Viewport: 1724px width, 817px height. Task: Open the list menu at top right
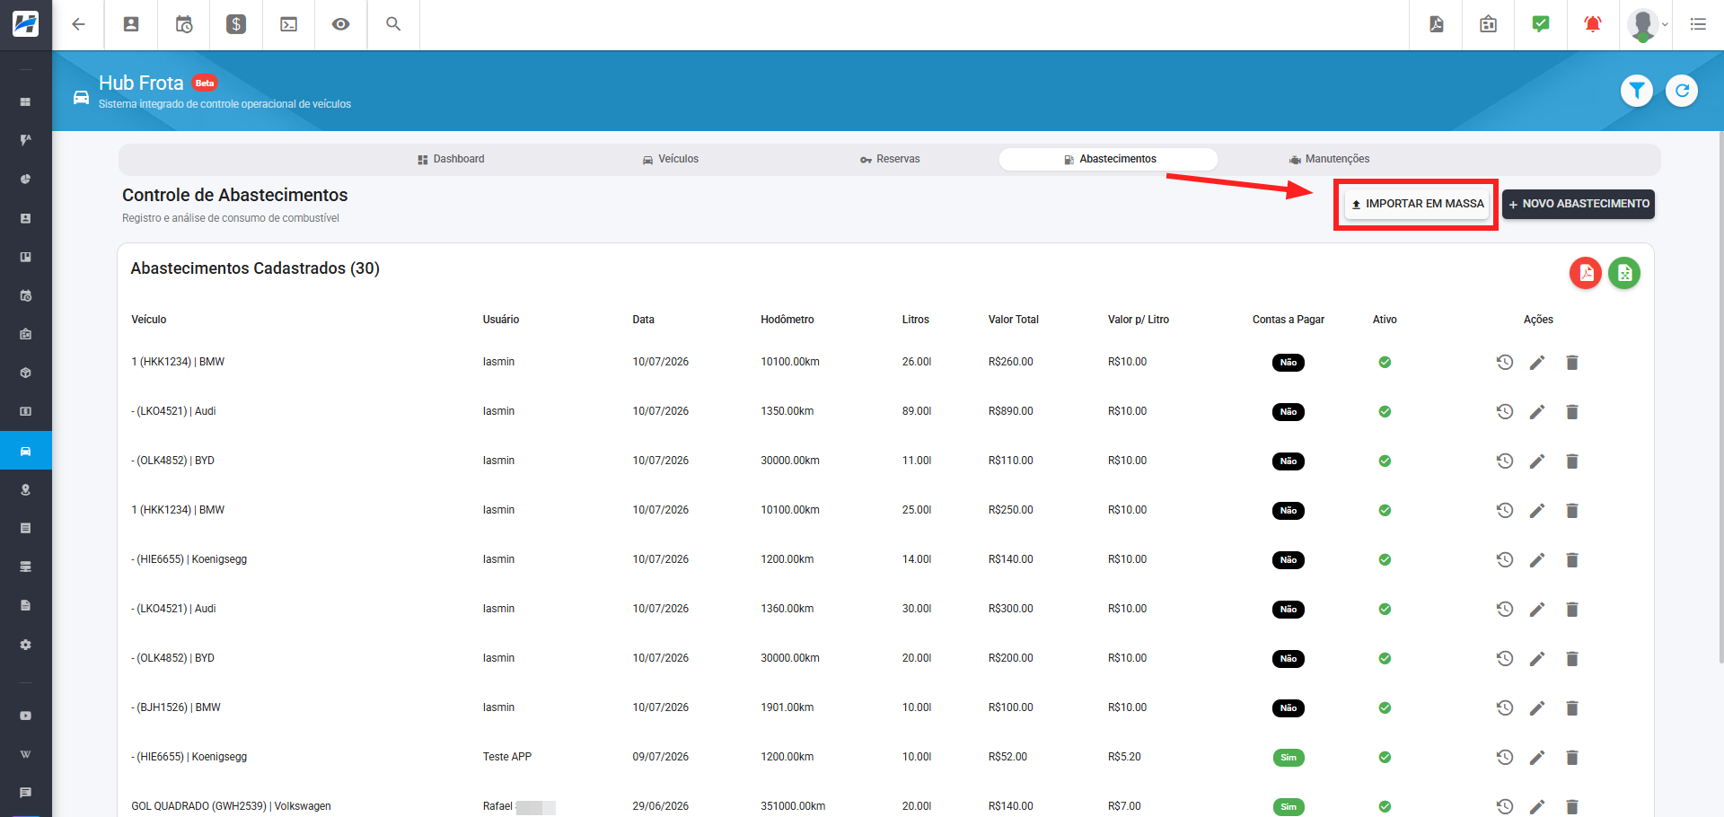pos(1698,24)
